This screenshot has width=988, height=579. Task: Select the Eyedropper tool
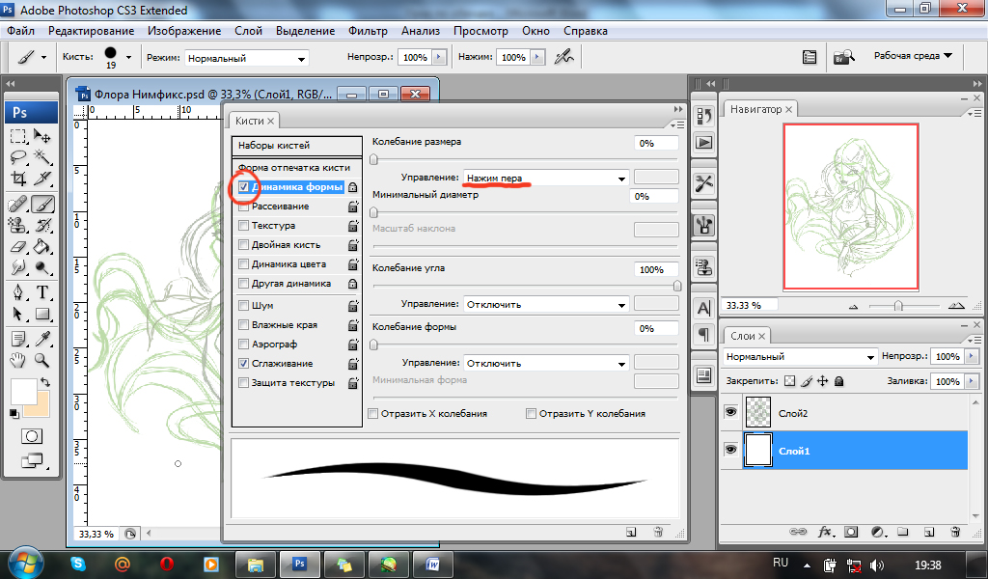[42, 338]
